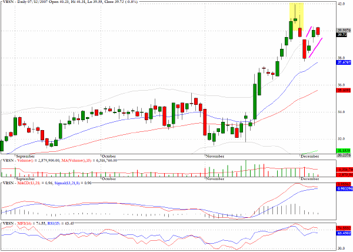Click 'November' on the volume panel time axis
The width and height of the screenshot is (353, 252).
coord(215,179)
